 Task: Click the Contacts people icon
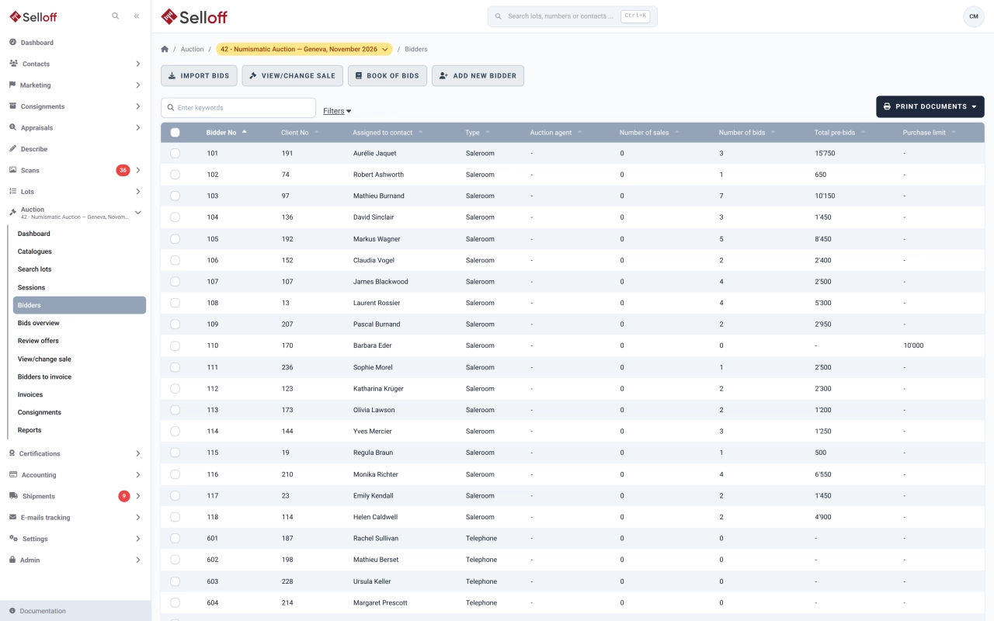[x=14, y=64]
